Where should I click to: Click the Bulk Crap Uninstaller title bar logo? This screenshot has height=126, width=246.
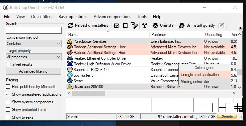[x=6, y=8]
